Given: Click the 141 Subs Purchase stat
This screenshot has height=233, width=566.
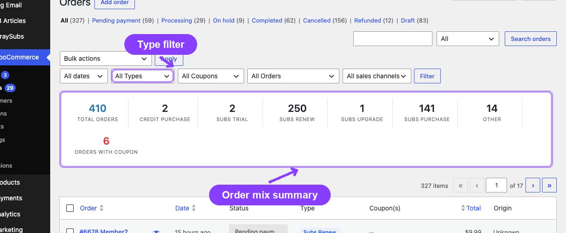Looking at the screenshot, I should tap(427, 112).
